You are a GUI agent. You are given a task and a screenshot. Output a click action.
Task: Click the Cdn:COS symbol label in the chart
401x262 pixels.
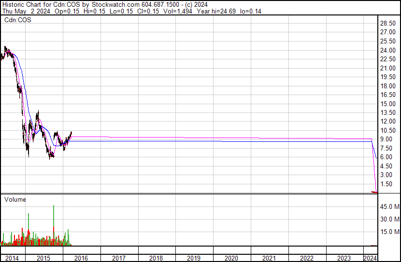click(17, 20)
